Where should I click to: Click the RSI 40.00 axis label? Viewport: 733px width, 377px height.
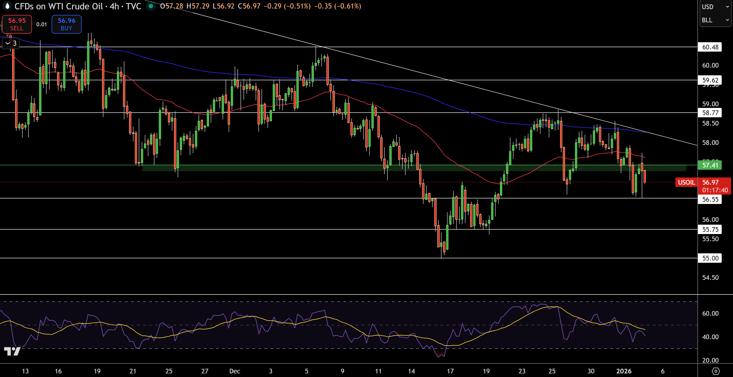[x=710, y=337]
